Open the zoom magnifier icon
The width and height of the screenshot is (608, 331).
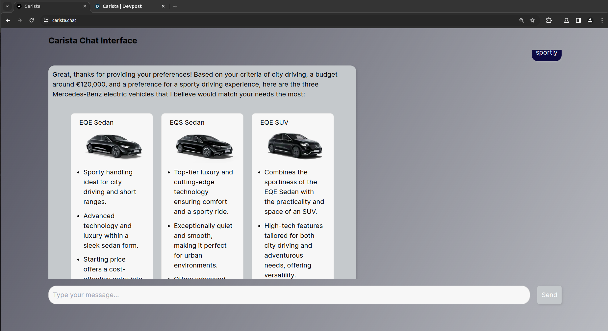521,20
